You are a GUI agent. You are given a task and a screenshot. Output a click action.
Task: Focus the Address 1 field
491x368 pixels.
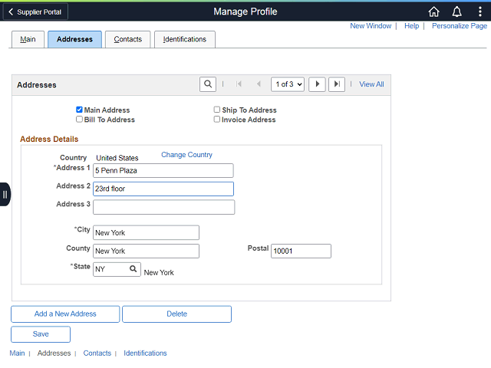point(163,170)
